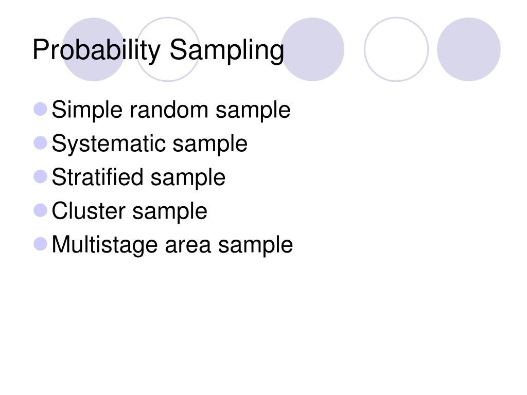Click the word 'area' in last bullet
This screenshot has width=527, height=395.
(188, 245)
